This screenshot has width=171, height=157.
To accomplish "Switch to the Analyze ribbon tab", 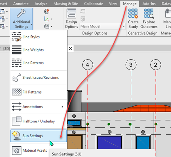I will [41, 4].
